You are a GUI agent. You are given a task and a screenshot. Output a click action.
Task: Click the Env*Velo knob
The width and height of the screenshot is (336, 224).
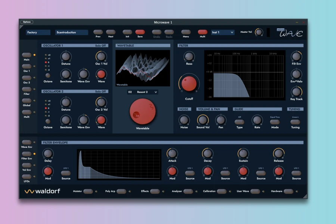pyautogui.click(x=296, y=74)
